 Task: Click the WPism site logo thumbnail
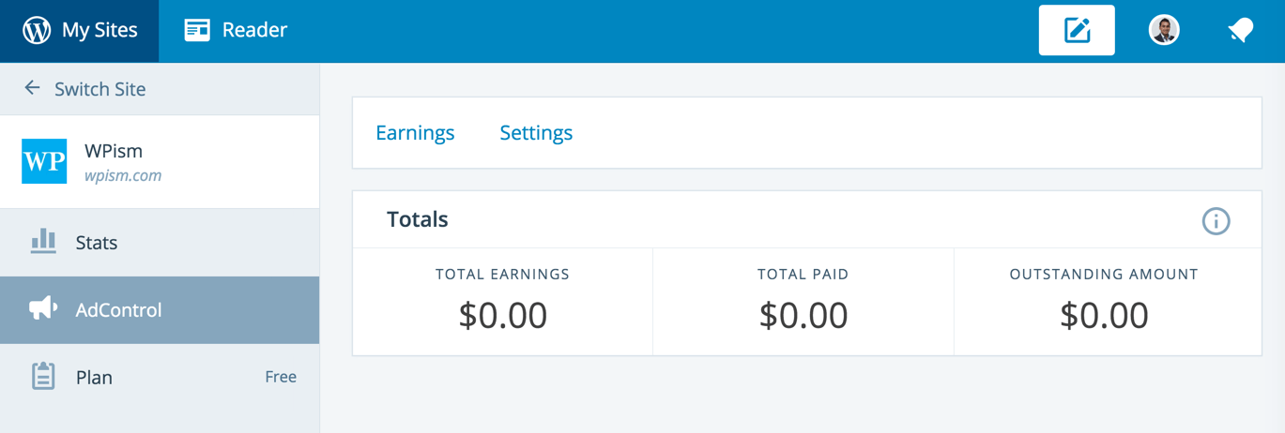pos(44,161)
